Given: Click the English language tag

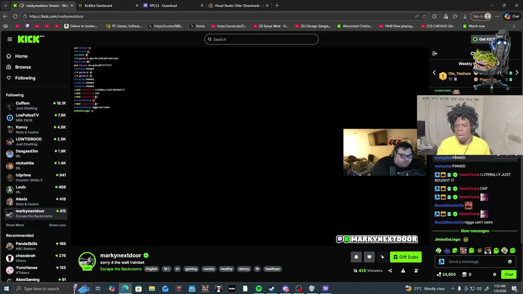Looking at the screenshot, I should tap(151, 269).
